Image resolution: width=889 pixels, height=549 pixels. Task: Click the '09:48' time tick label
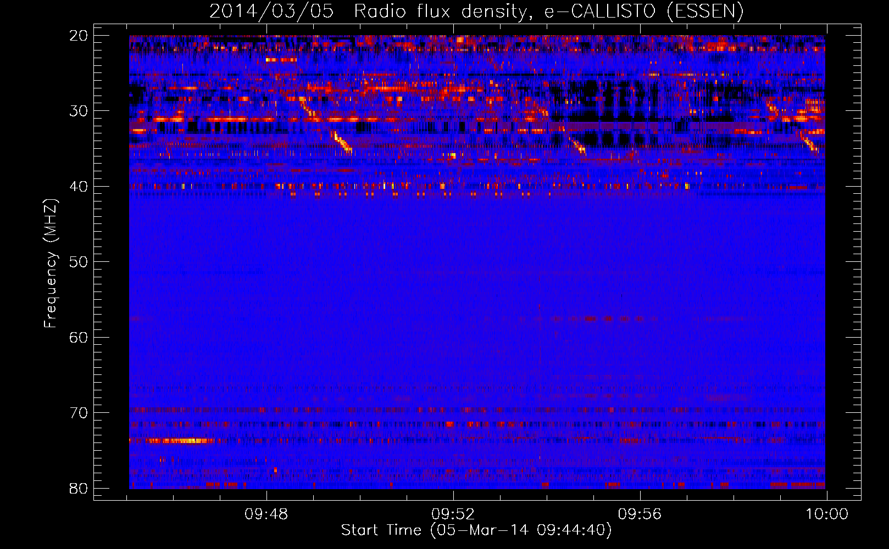point(266,514)
